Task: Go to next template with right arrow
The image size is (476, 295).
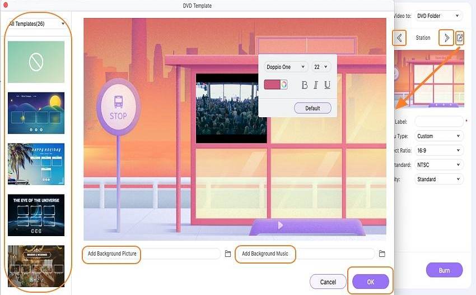Action: click(446, 38)
